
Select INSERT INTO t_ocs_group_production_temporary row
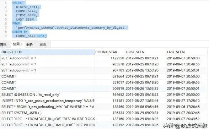[104, 101]
